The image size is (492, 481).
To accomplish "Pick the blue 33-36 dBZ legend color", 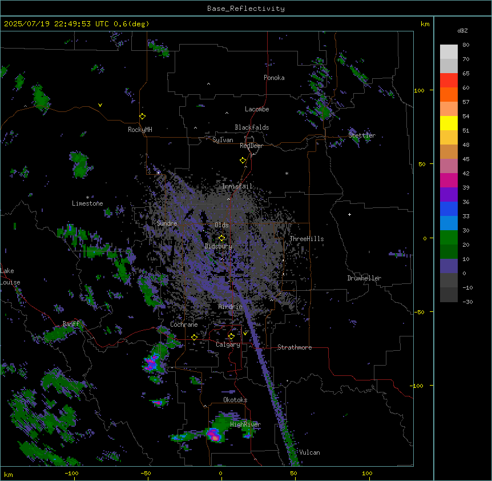I will tap(449, 209).
